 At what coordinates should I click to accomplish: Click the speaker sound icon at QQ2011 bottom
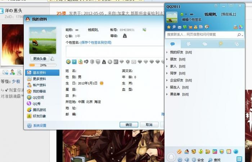[187, 159]
